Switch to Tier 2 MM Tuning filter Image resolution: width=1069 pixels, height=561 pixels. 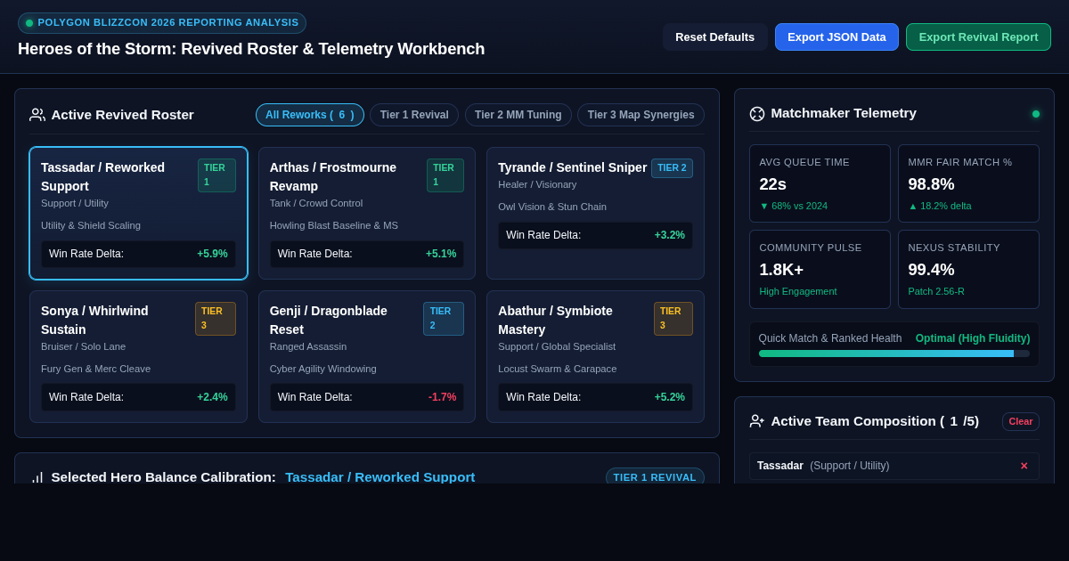click(518, 115)
